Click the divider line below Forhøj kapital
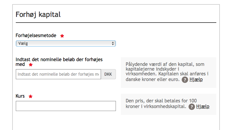 point(116,23)
